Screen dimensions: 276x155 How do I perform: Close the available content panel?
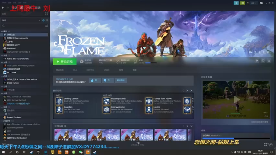point(191,126)
